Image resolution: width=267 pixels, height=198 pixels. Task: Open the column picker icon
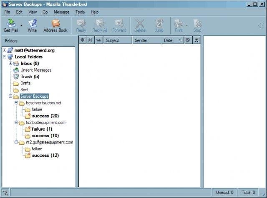[196, 40]
